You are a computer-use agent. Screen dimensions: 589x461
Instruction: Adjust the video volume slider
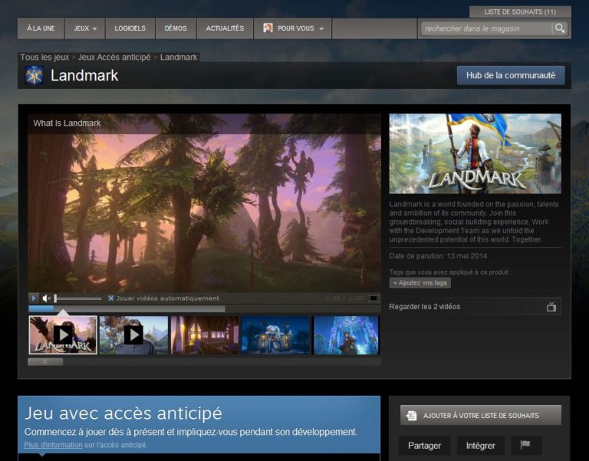tap(77, 298)
